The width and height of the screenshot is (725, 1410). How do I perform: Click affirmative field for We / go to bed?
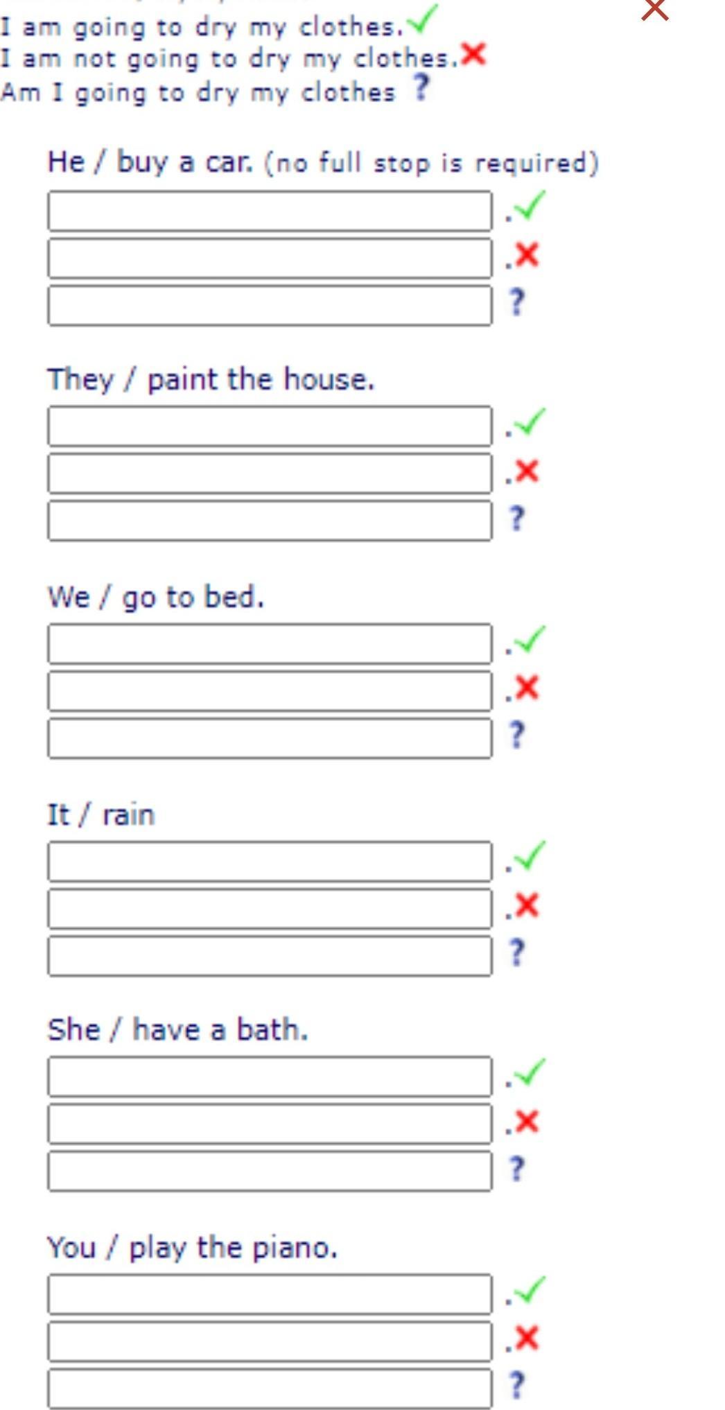[270, 644]
